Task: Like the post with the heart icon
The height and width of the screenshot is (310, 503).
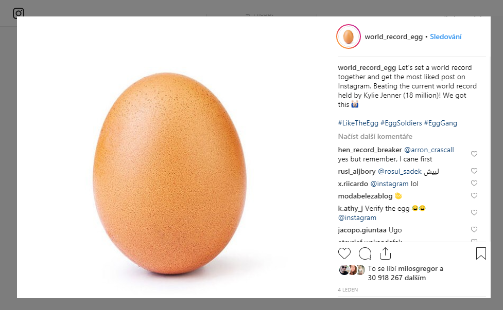Action: tap(344, 253)
